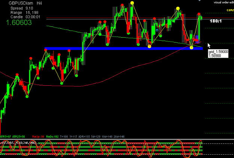The height and width of the screenshot is (158, 234).
Task: Click the Candle 03:00:01 countdown timer
Action: point(25,17)
